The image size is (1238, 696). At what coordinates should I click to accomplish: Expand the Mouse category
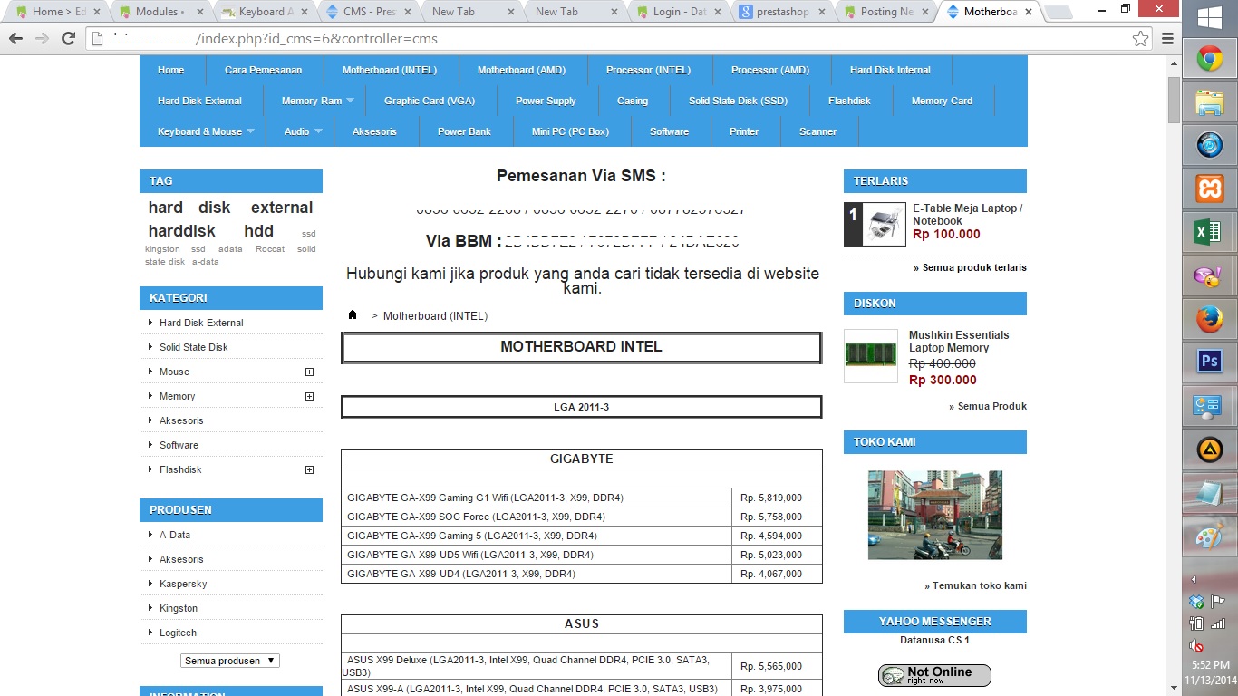pos(309,372)
